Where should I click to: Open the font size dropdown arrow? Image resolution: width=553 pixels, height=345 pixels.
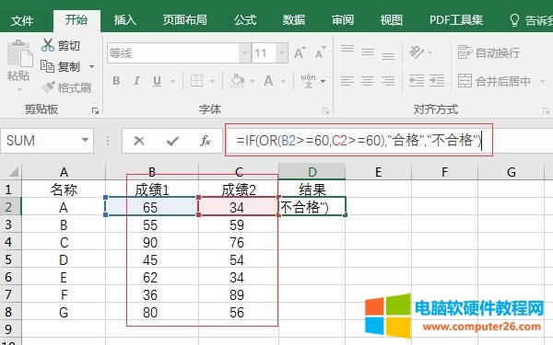click(282, 53)
